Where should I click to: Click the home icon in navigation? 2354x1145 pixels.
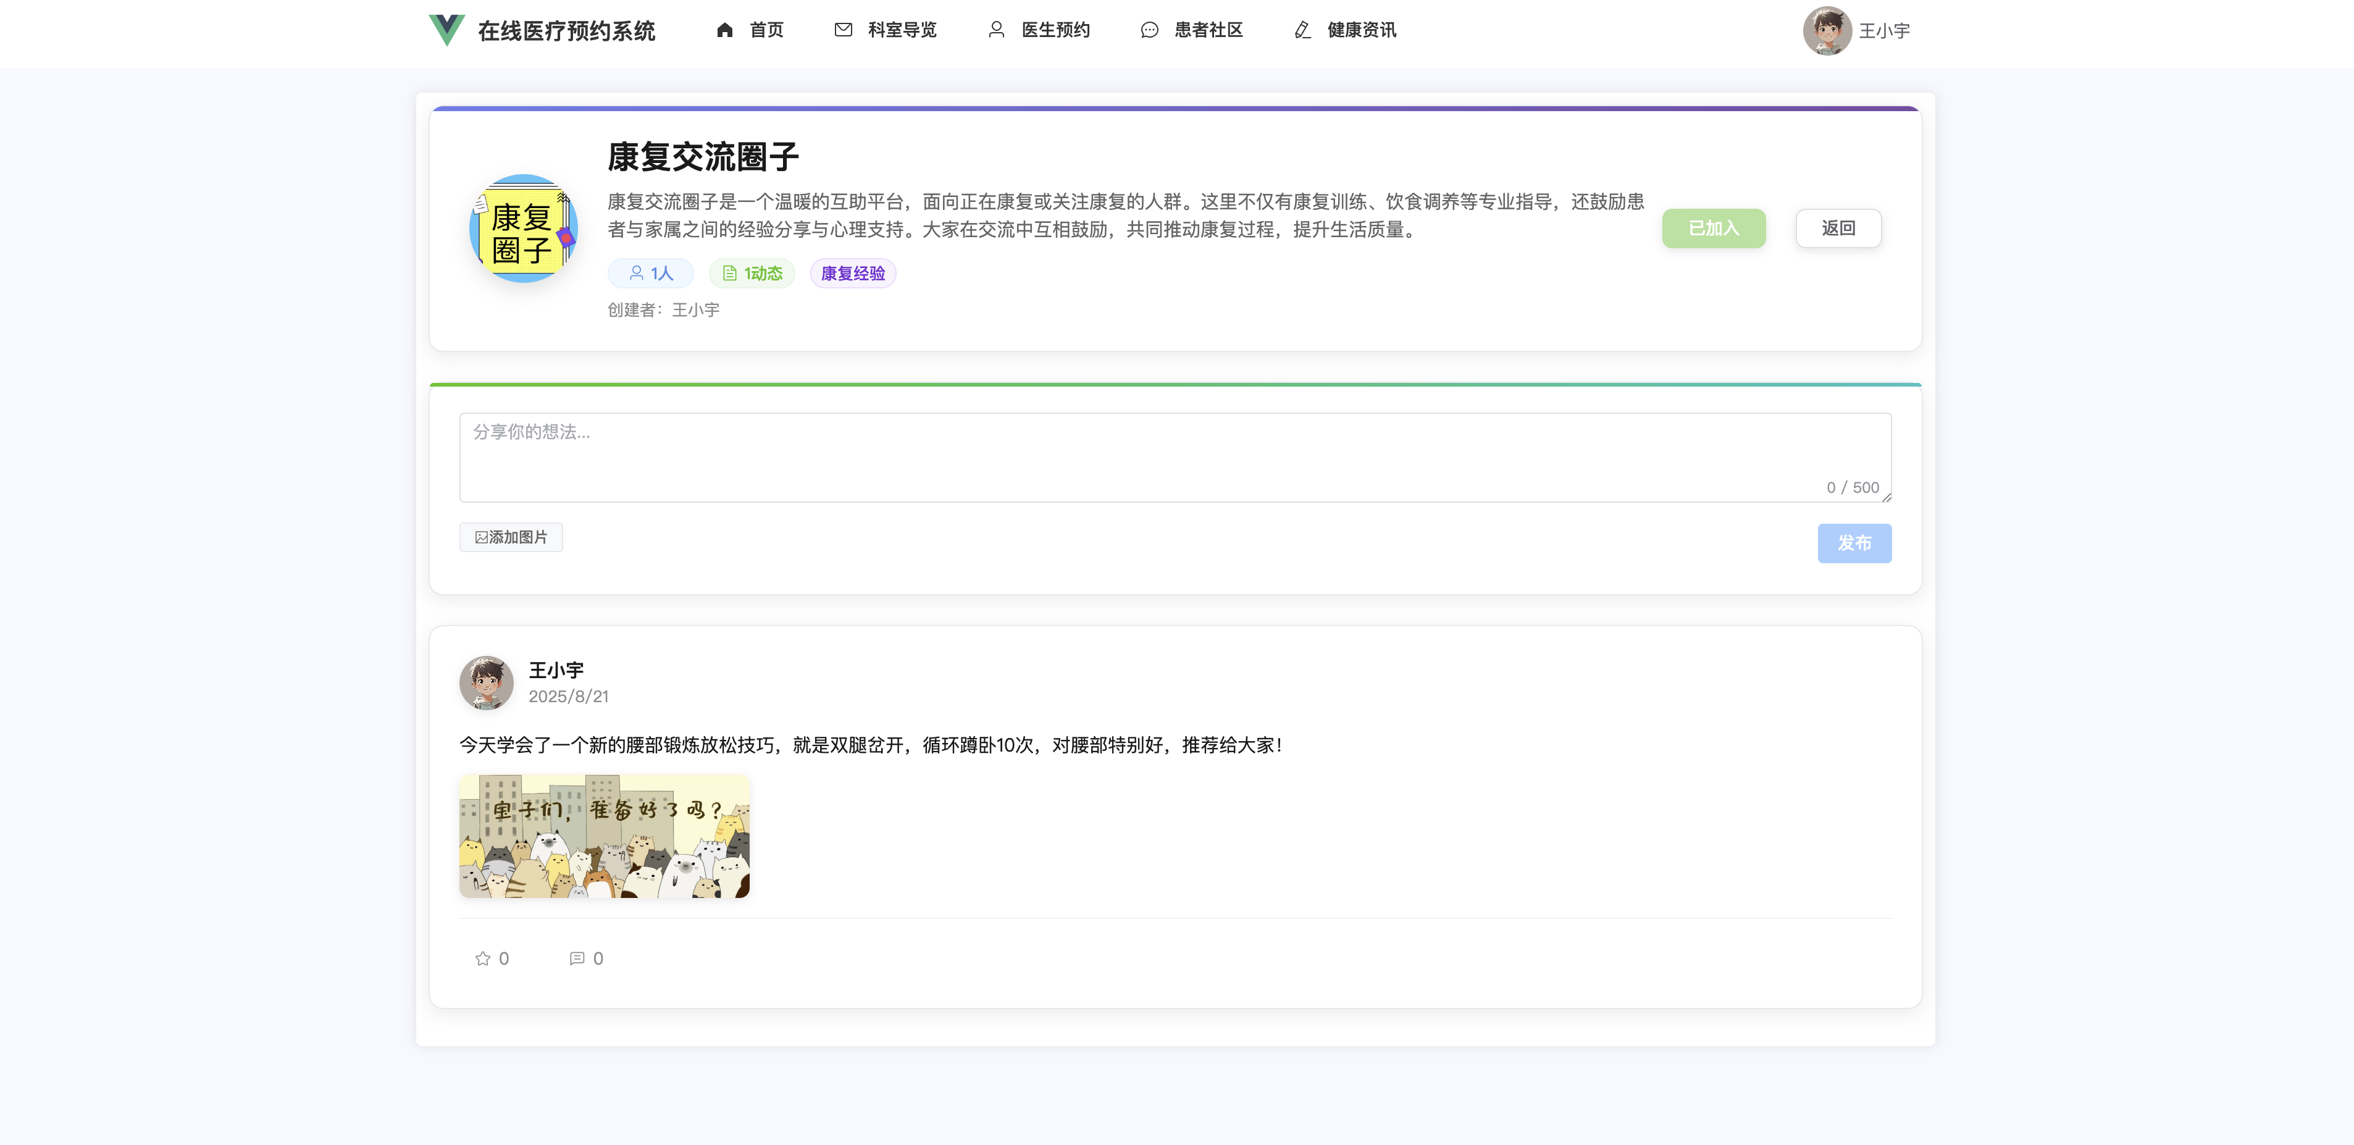[724, 30]
